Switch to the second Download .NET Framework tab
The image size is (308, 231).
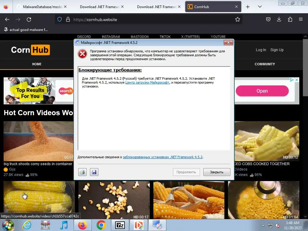[156, 7]
